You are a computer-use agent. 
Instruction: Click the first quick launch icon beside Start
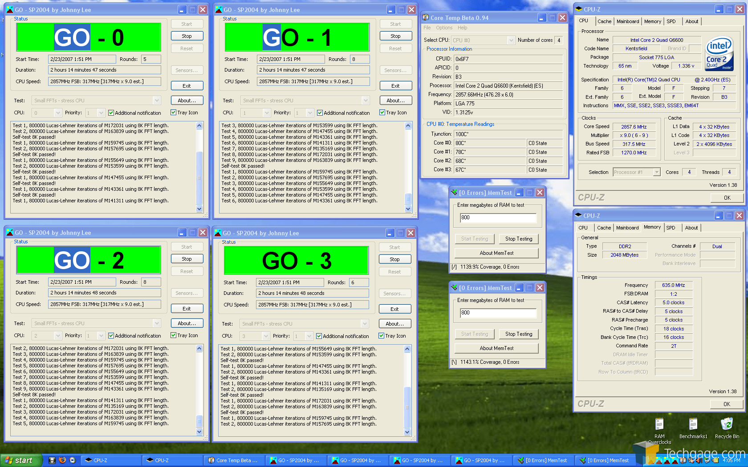click(x=52, y=460)
